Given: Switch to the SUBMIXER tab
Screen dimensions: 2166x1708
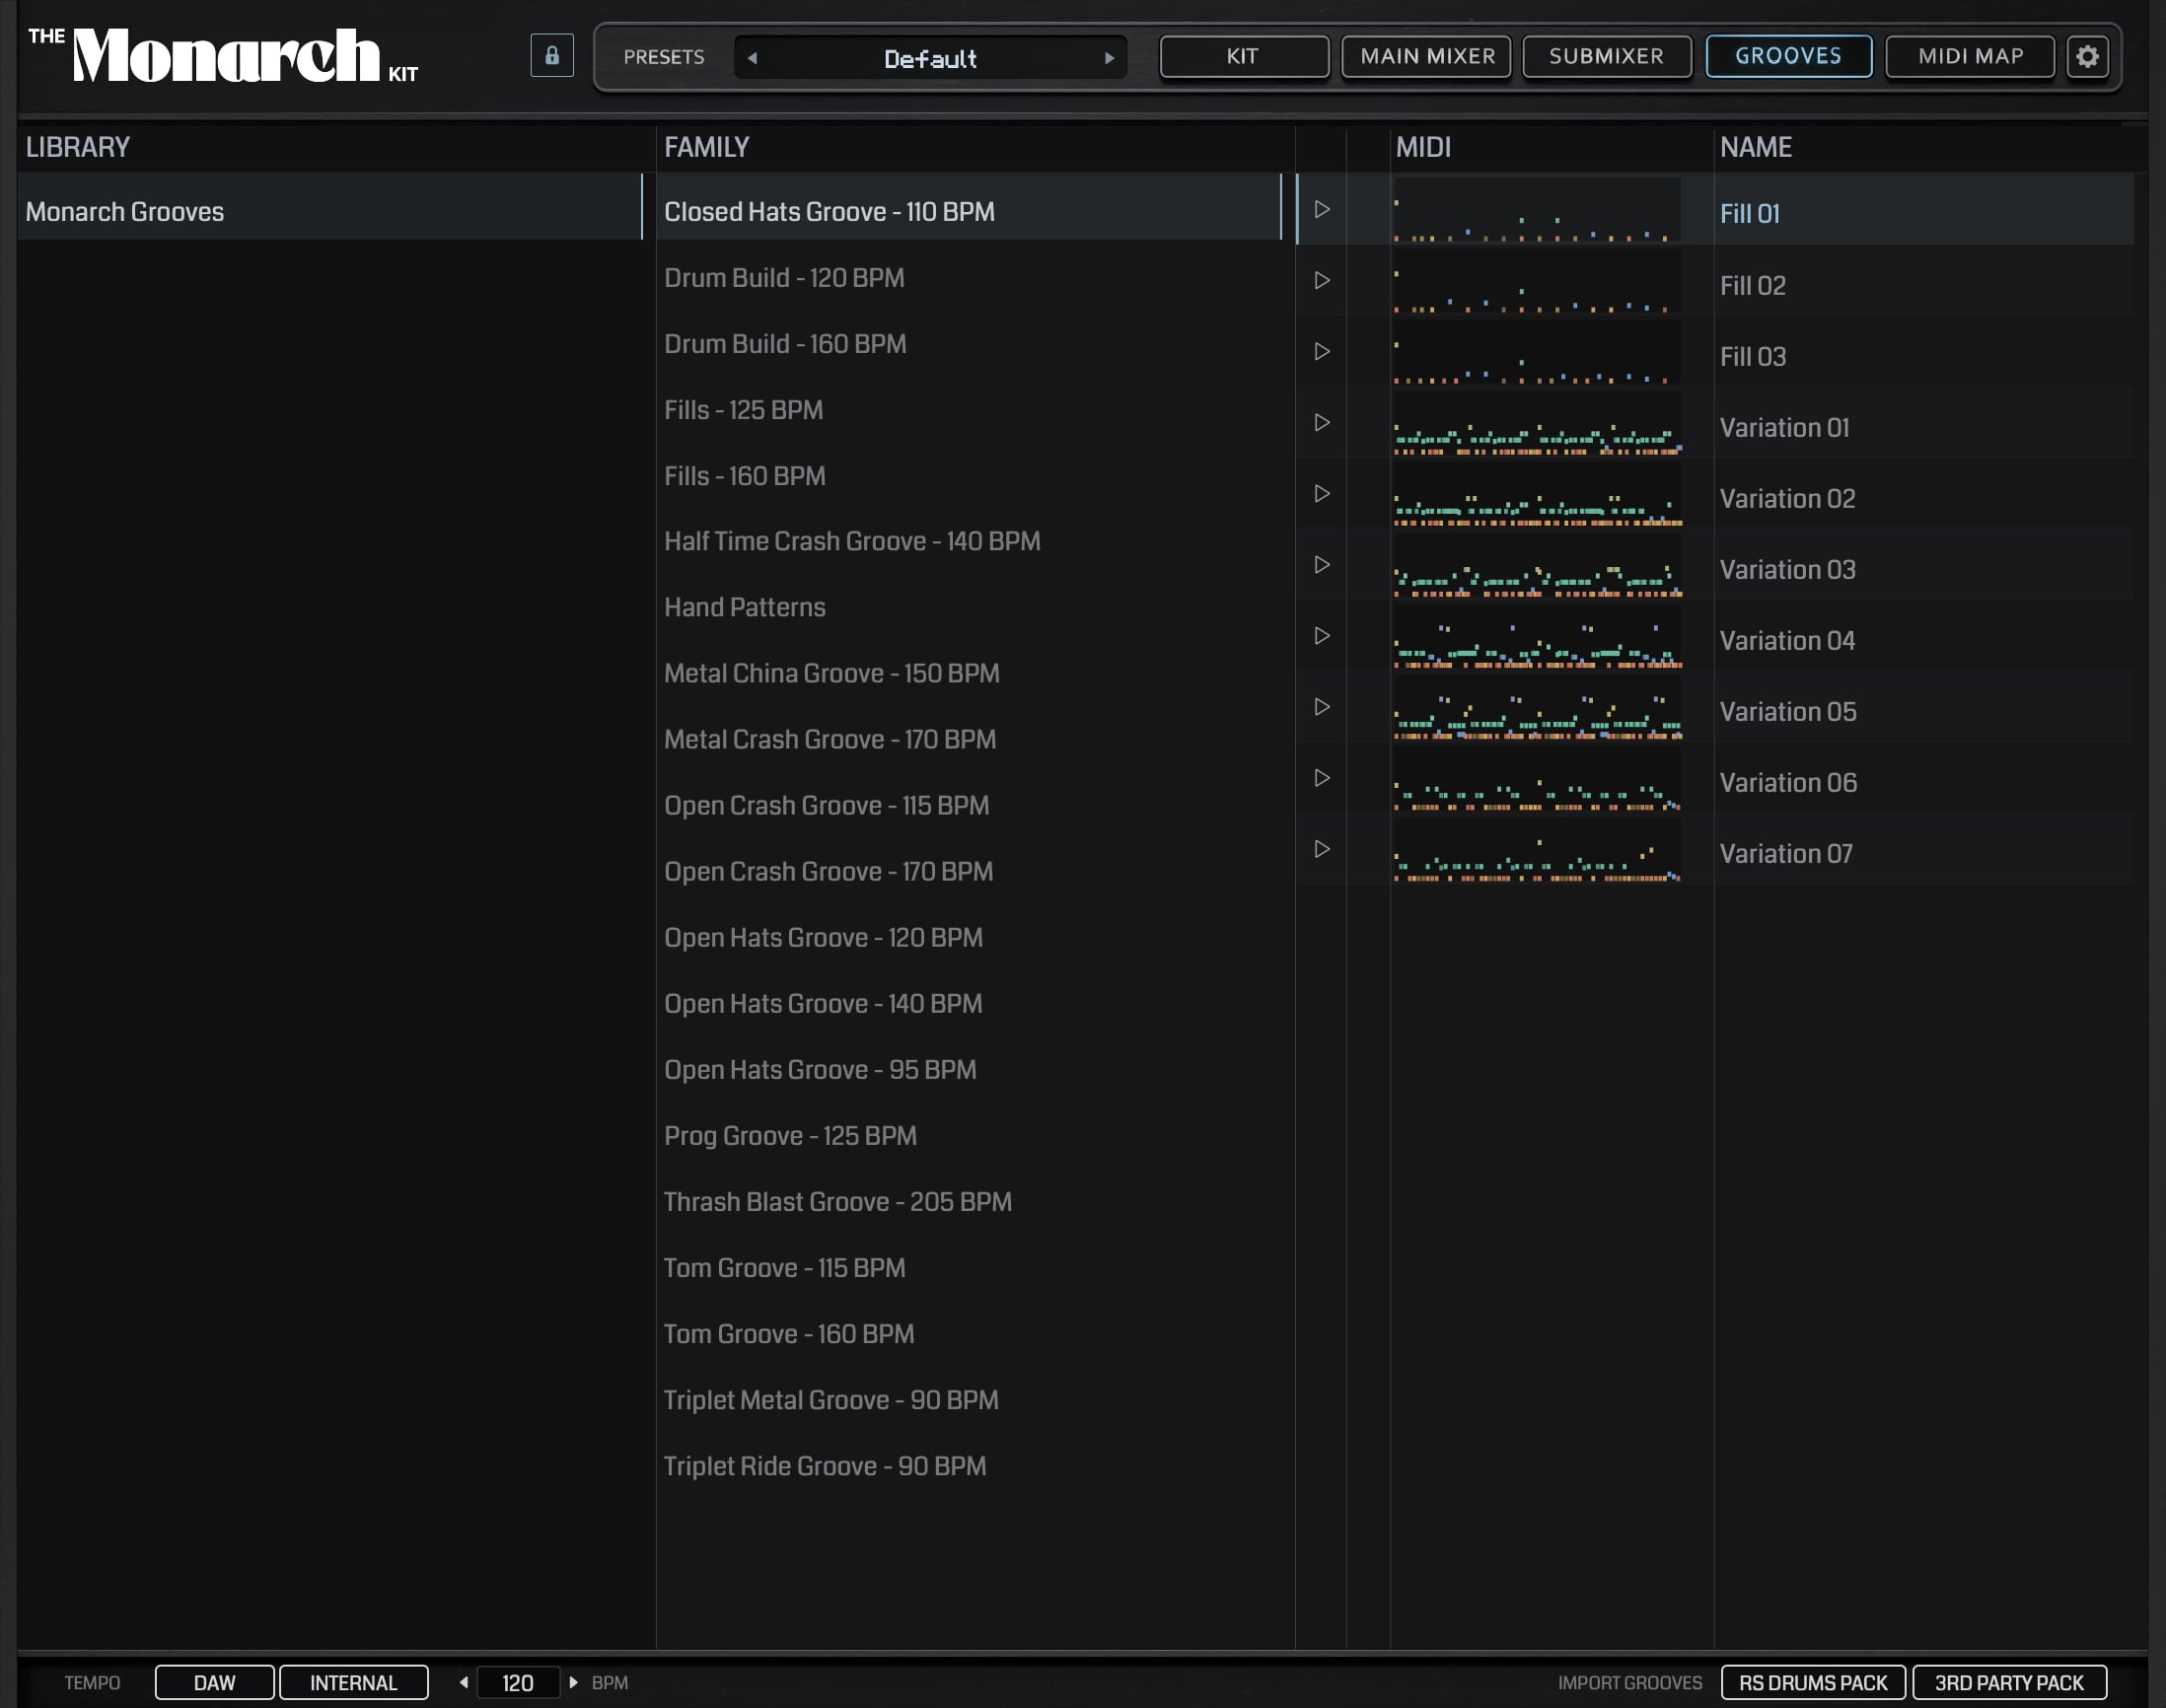Looking at the screenshot, I should tap(1606, 56).
